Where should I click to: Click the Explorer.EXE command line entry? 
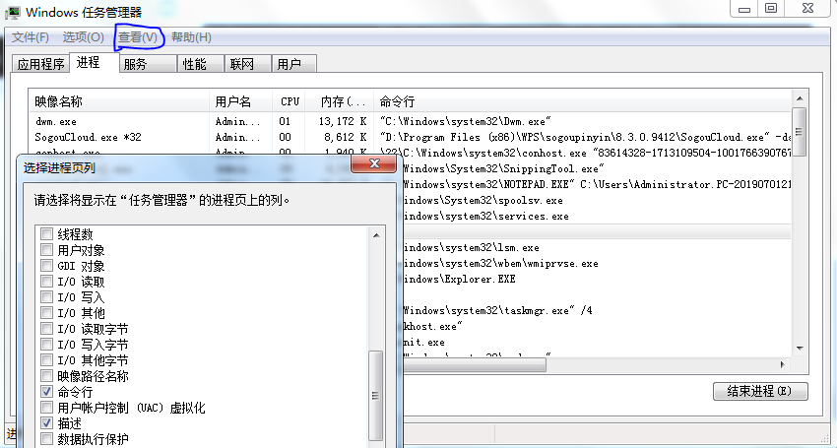click(460, 279)
